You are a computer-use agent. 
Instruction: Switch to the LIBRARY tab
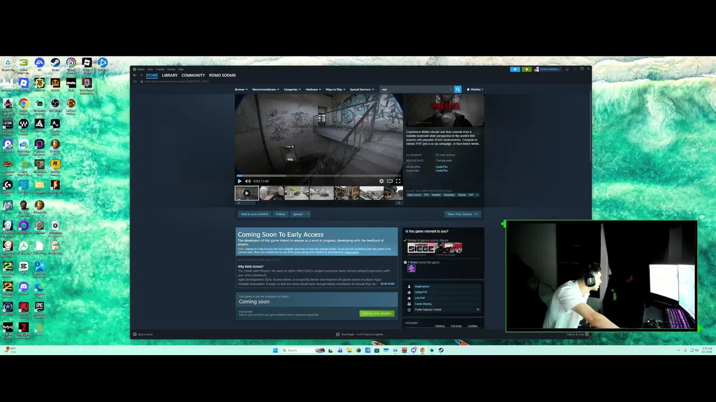click(x=169, y=75)
